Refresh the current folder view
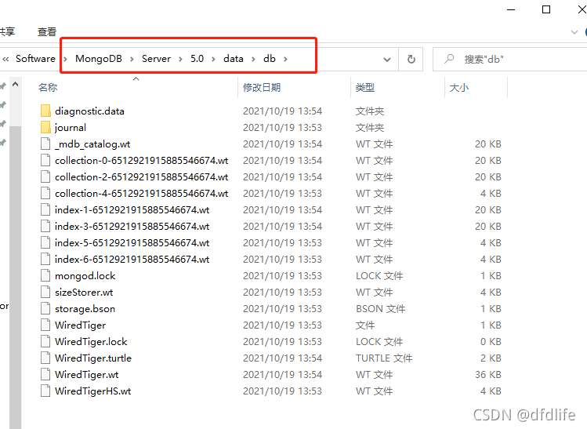This screenshot has width=587, height=429. tap(411, 59)
